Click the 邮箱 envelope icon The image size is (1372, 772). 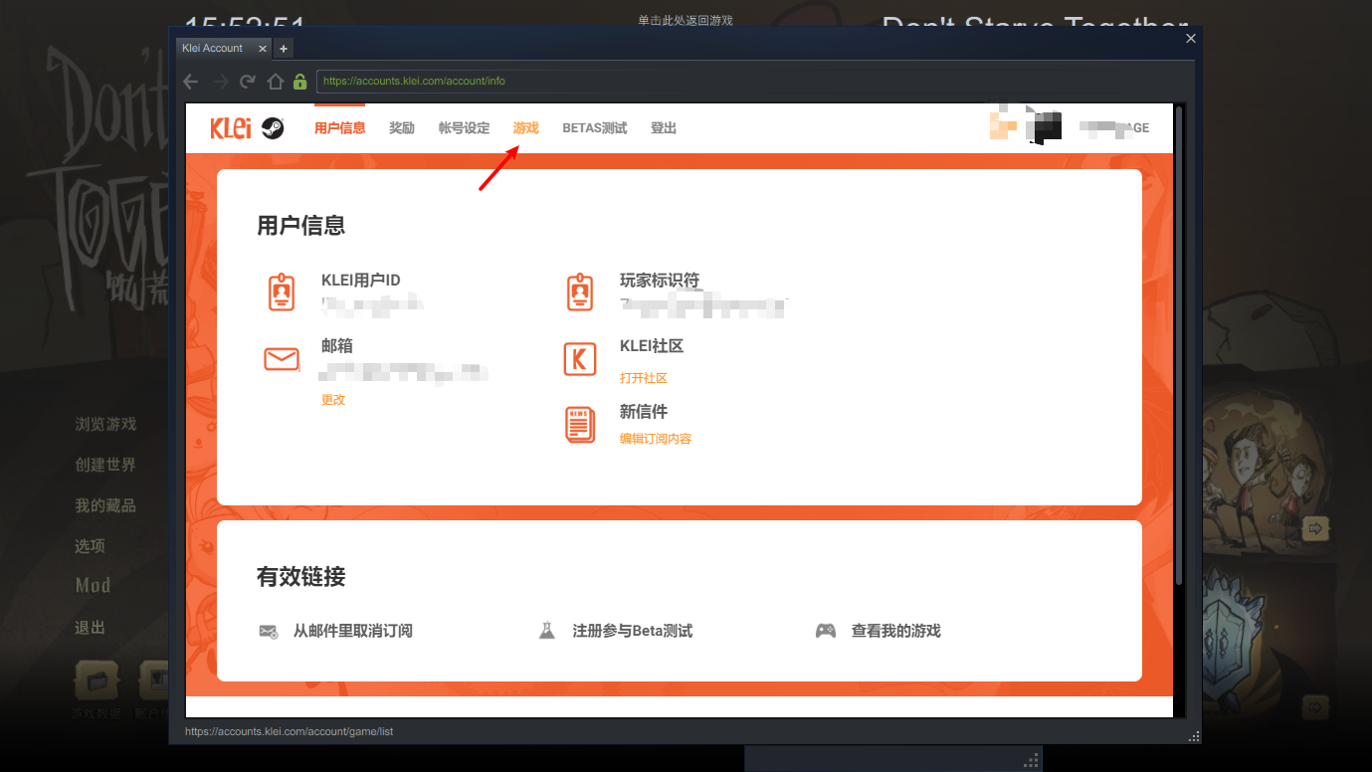coord(282,359)
